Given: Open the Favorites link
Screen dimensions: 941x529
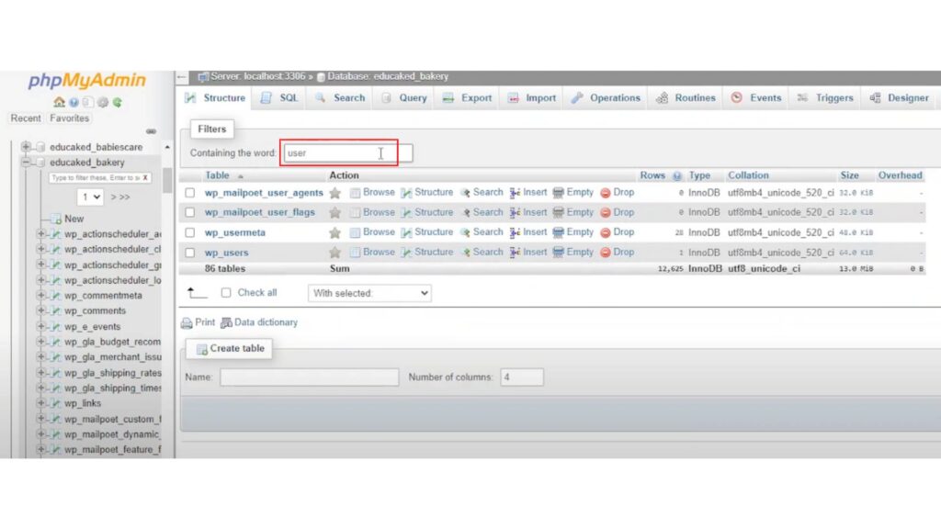Looking at the screenshot, I should tap(70, 118).
